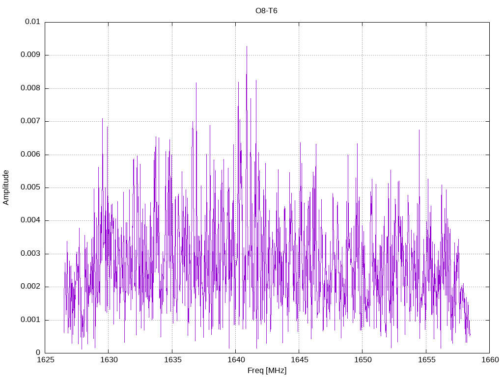Screen dimensions: 503x377
Task: Select the 0.009 y-axis tick label
Action: click(30, 55)
